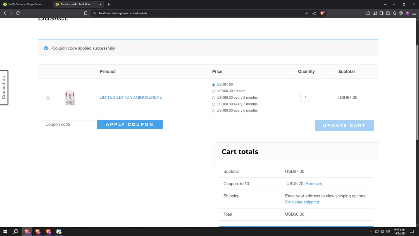Click the Update Cart button
419x236 pixels.
pyautogui.click(x=344, y=126)
